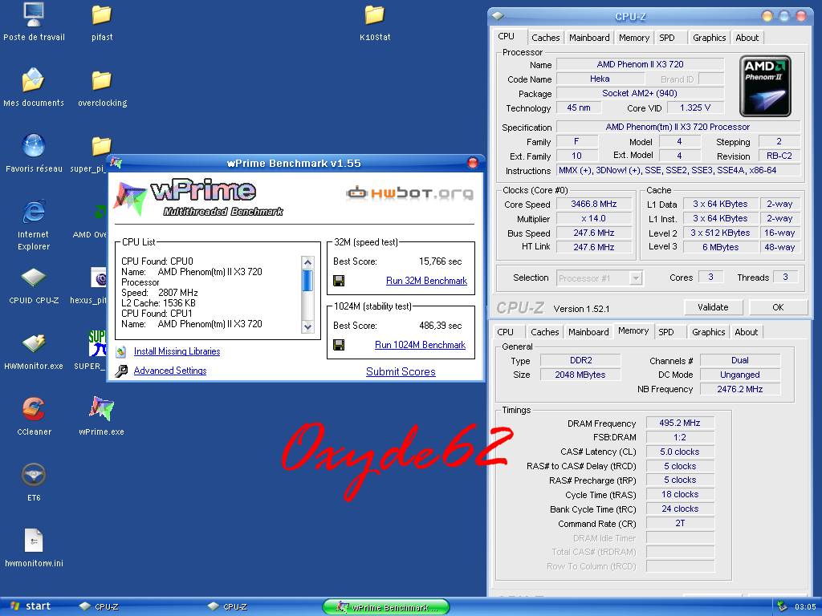Screen dimensions: 822x616
Task: Switch to the Graphics tab in the upper CPU-Z window
Action: pyautogui.click(x=710, y=38)
